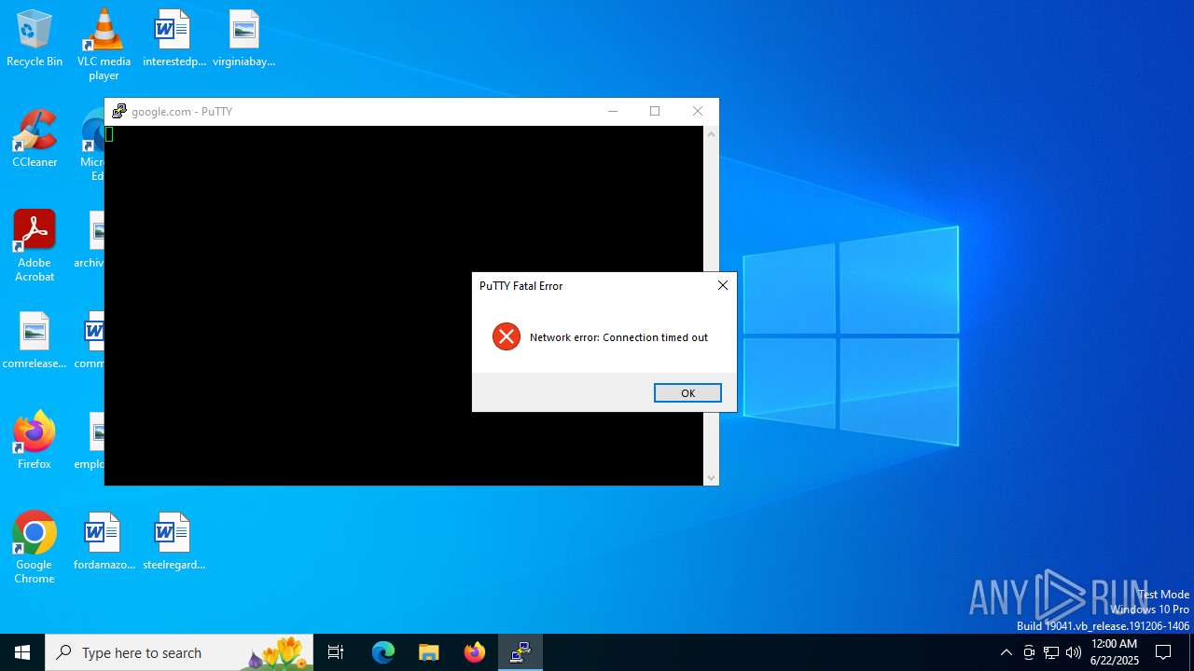Click the Meet Now tray icon
This screenshot has height=671, width=1194.
(x=1029, y=652)
